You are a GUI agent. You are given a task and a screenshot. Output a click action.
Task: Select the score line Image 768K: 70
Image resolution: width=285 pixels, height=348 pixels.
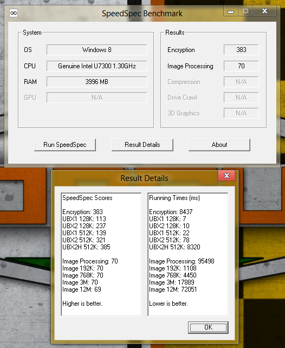point(83,275)
